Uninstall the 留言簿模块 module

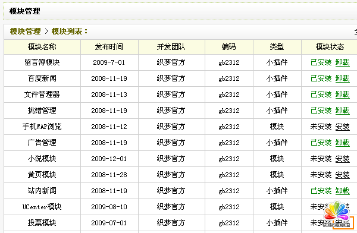[x=343, y=62]
